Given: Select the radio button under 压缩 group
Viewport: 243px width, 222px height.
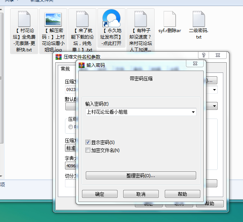Looking at the screenshot, I should [x=71, y=127].
